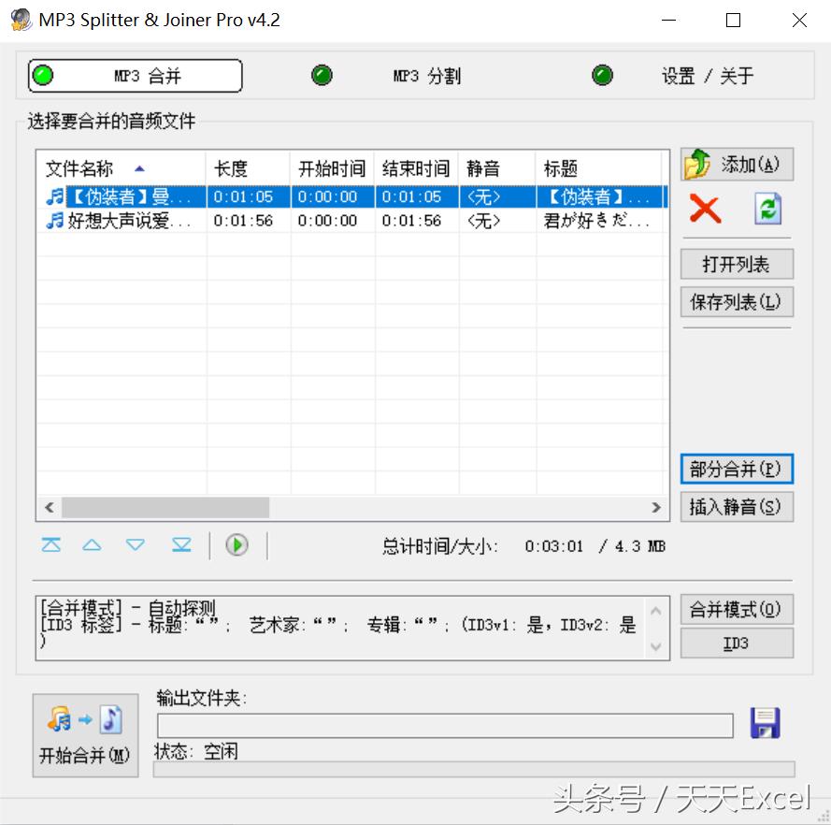Screen dimensions: 831x825
Task: Click the refresh file list icon
Action: coord(767,209)
